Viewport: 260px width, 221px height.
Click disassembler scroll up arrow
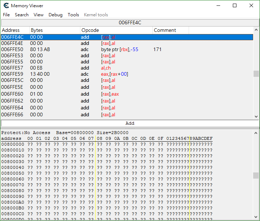point(256,30)
